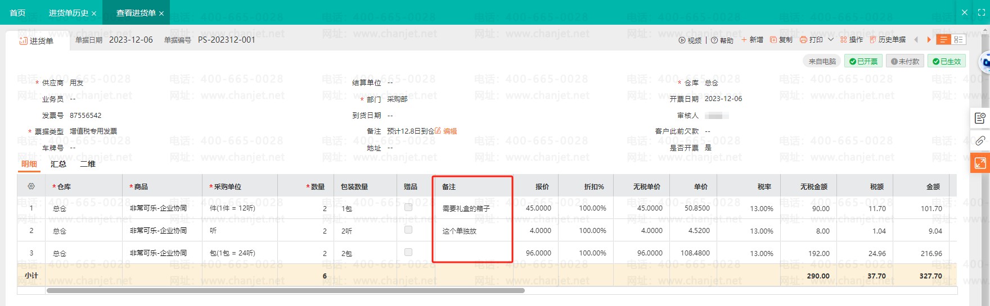Click the paperclip attachment sidebar icon
Viewport: 990px width, 306px height.
click(x=980, y=141)
